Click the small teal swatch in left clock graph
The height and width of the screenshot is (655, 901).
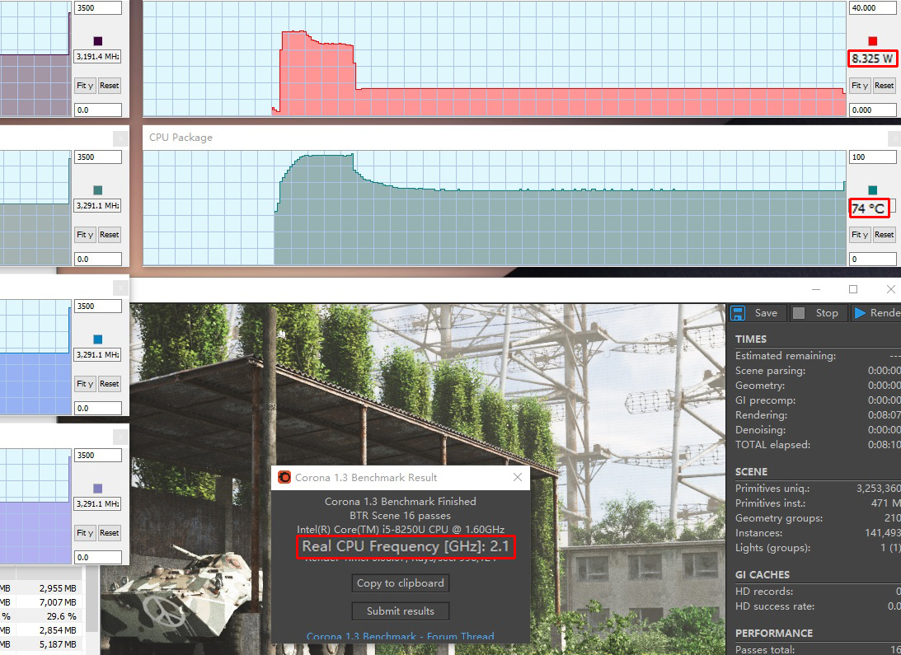98,190
